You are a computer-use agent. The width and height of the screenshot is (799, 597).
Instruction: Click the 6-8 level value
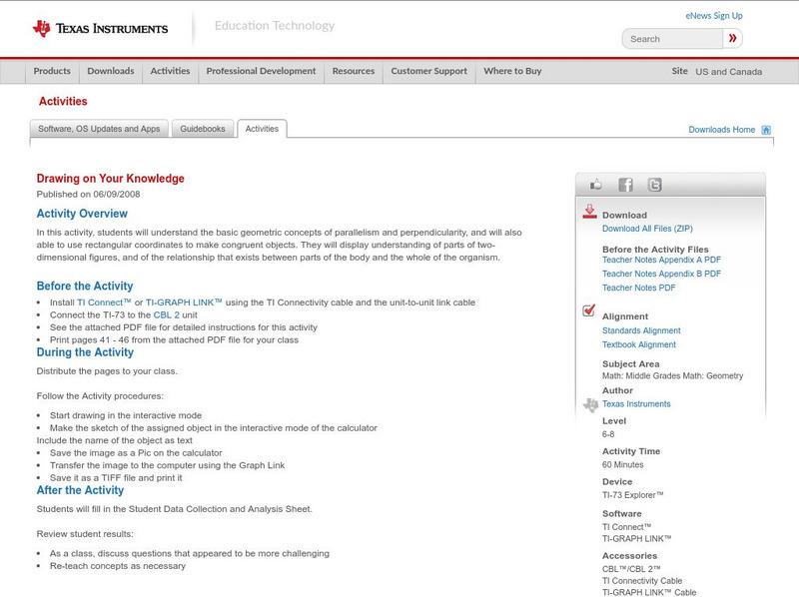click(x=608, y=434)
